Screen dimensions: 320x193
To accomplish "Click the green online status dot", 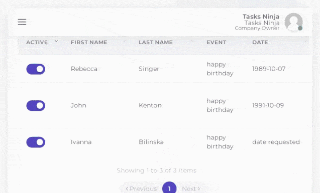I will 300,28.
